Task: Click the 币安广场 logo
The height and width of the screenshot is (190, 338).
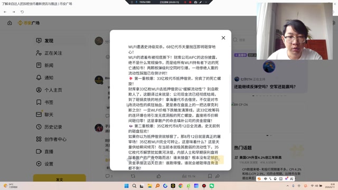Action: [29, 23]
